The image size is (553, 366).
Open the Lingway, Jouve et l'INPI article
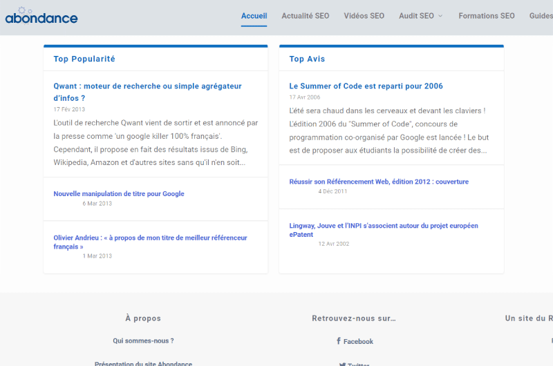pos(384,230)
